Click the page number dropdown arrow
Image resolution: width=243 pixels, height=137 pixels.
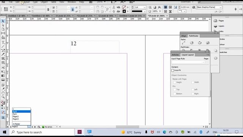click(x=29, y=127)
